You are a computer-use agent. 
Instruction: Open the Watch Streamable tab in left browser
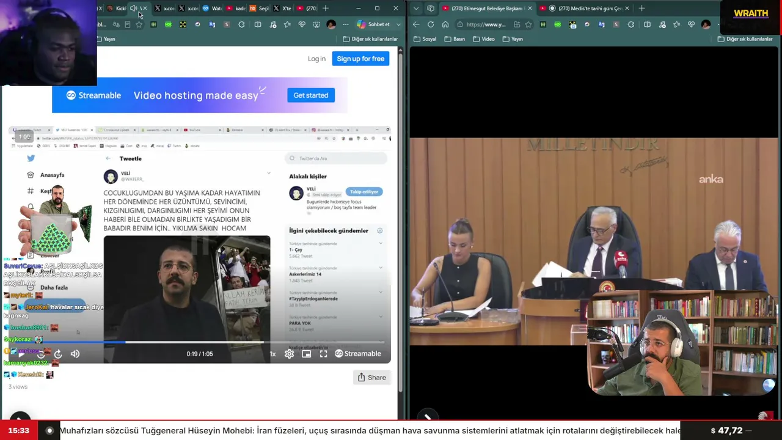[211, 9]
